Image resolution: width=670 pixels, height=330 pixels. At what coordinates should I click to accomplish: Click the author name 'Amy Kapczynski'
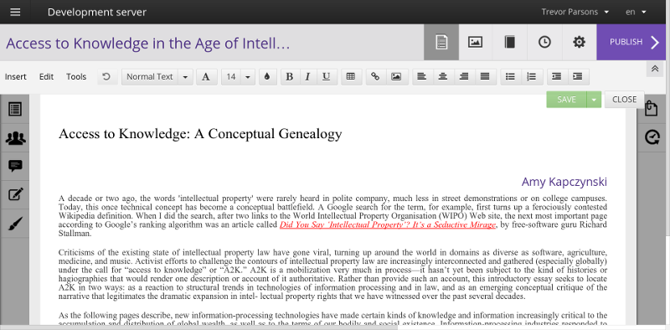coord(564,182)
